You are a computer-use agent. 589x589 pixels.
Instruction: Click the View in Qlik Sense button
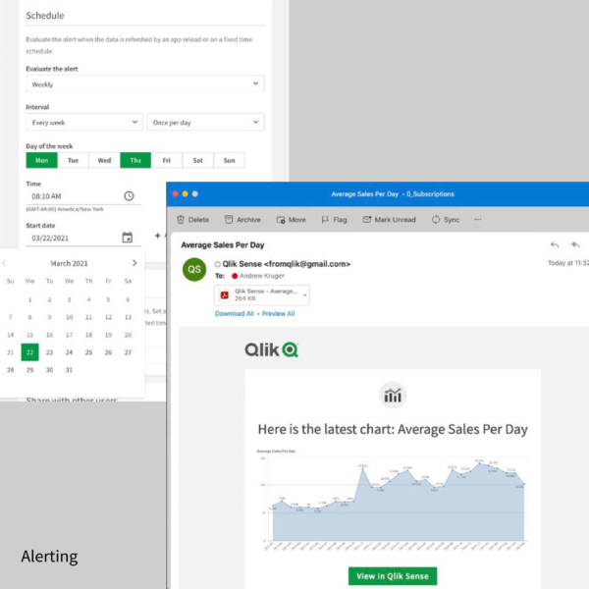pos(393,576)
